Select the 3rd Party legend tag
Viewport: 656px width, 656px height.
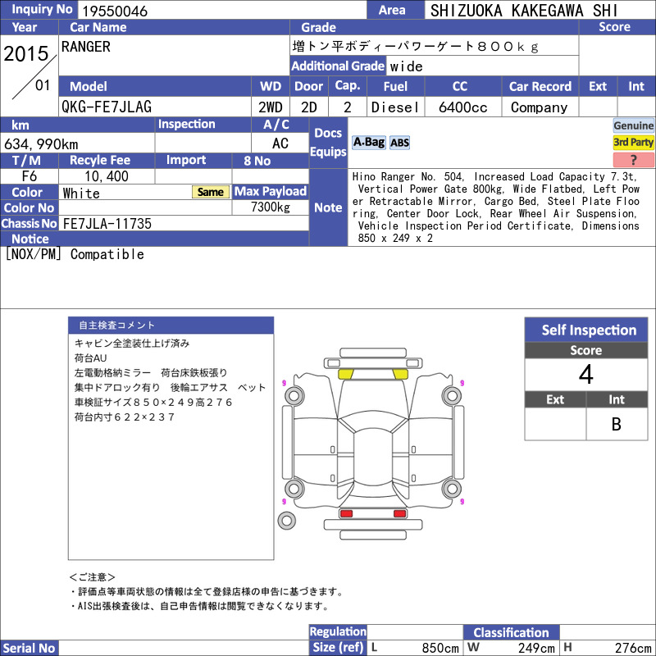(x=633, y=142)
